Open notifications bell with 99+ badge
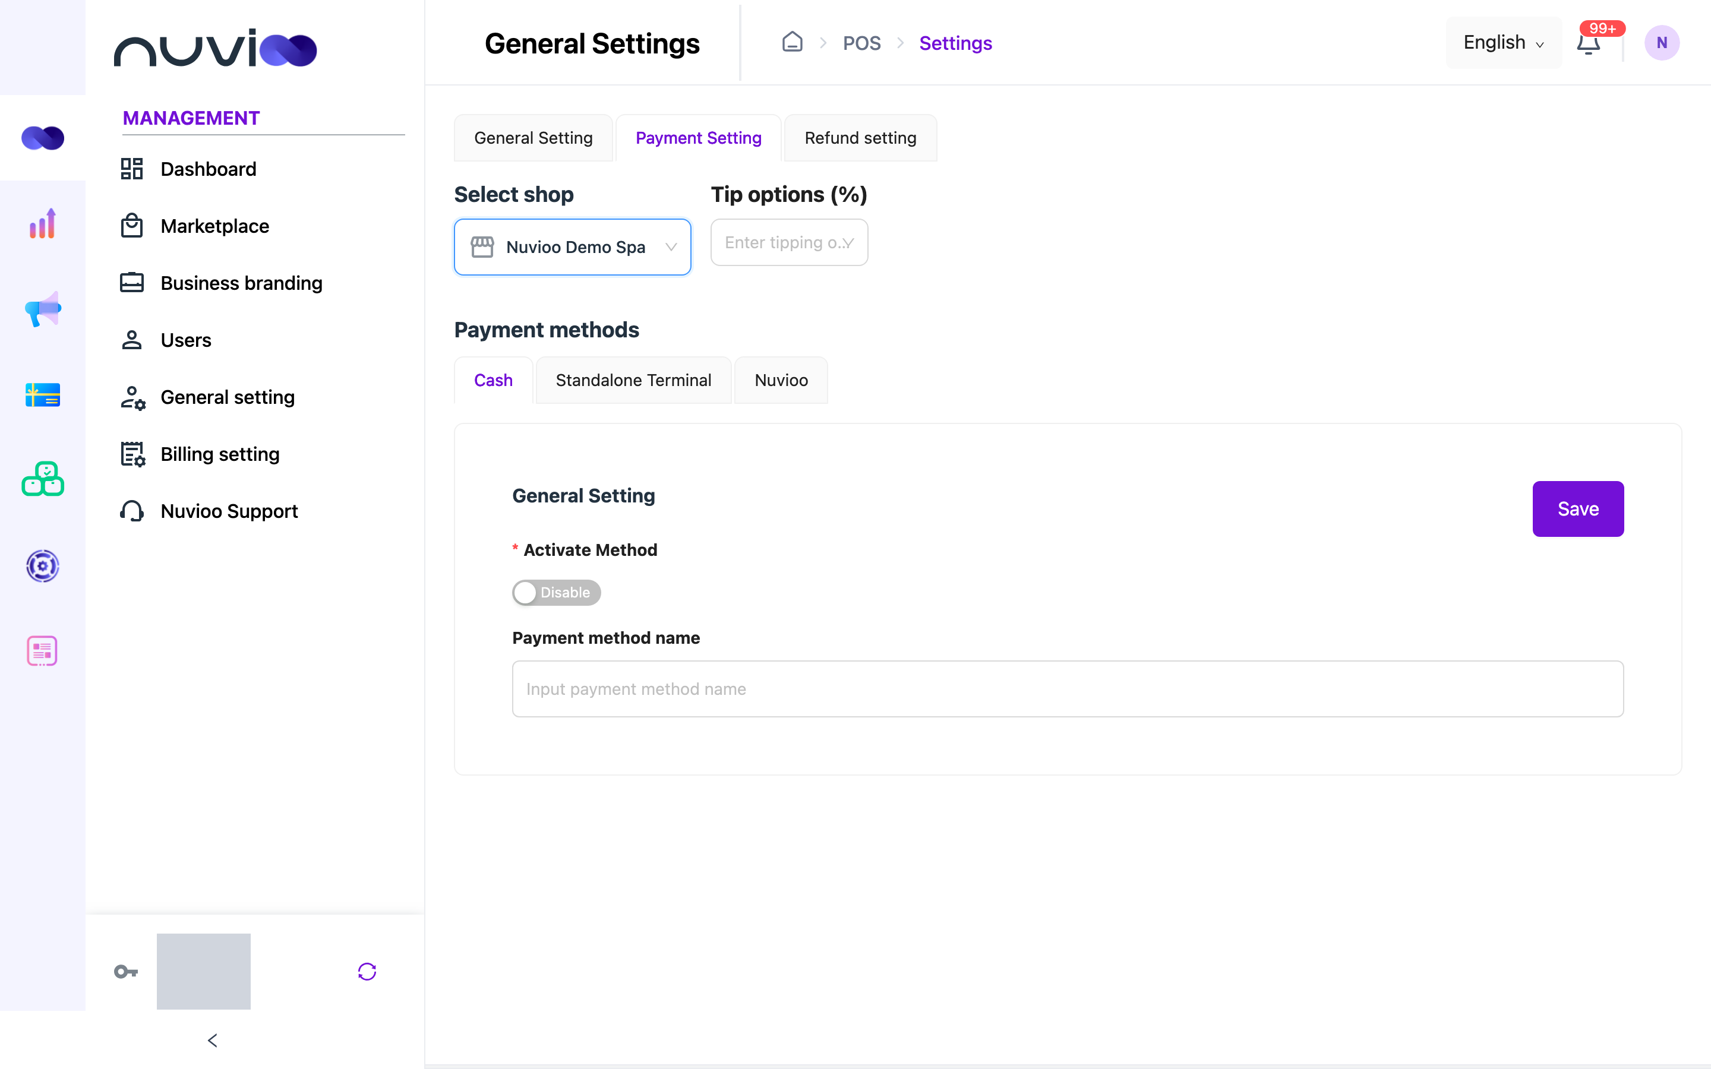This screenshot has width=1711, height=1069. click(x=1589, y=42)
